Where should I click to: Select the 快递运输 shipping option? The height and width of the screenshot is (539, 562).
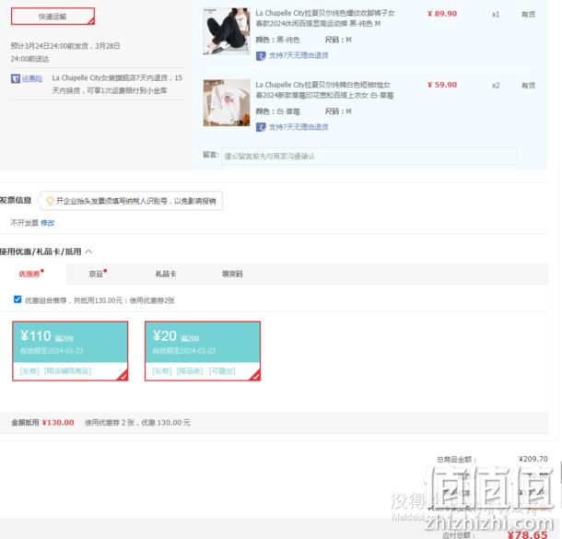point(53,17)
